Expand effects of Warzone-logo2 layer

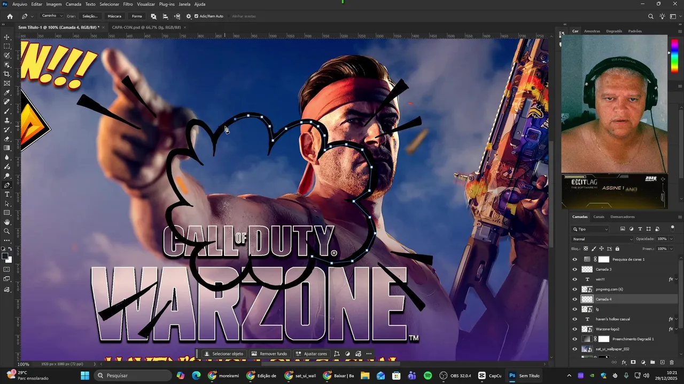click(x=676, y=329)
